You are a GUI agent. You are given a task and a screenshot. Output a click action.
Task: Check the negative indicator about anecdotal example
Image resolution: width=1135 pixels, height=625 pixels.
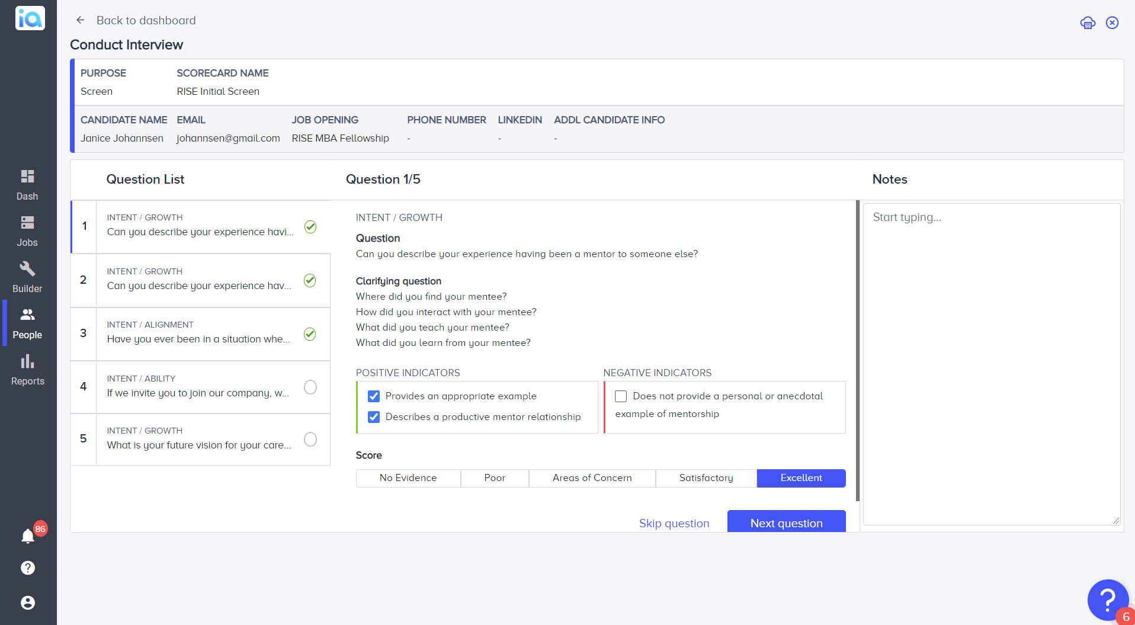621,396
